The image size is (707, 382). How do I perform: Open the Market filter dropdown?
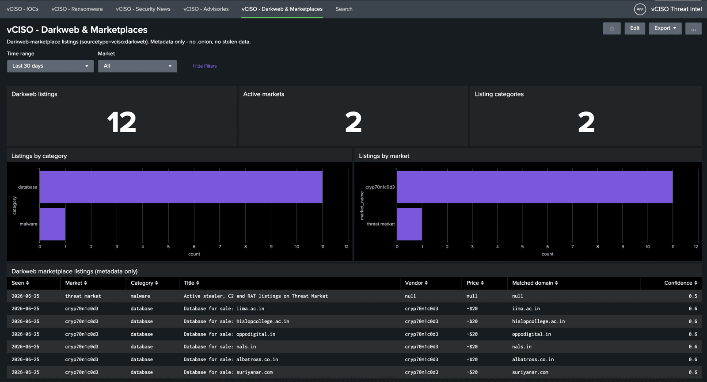pyautogui.click(x=137, y=66)
